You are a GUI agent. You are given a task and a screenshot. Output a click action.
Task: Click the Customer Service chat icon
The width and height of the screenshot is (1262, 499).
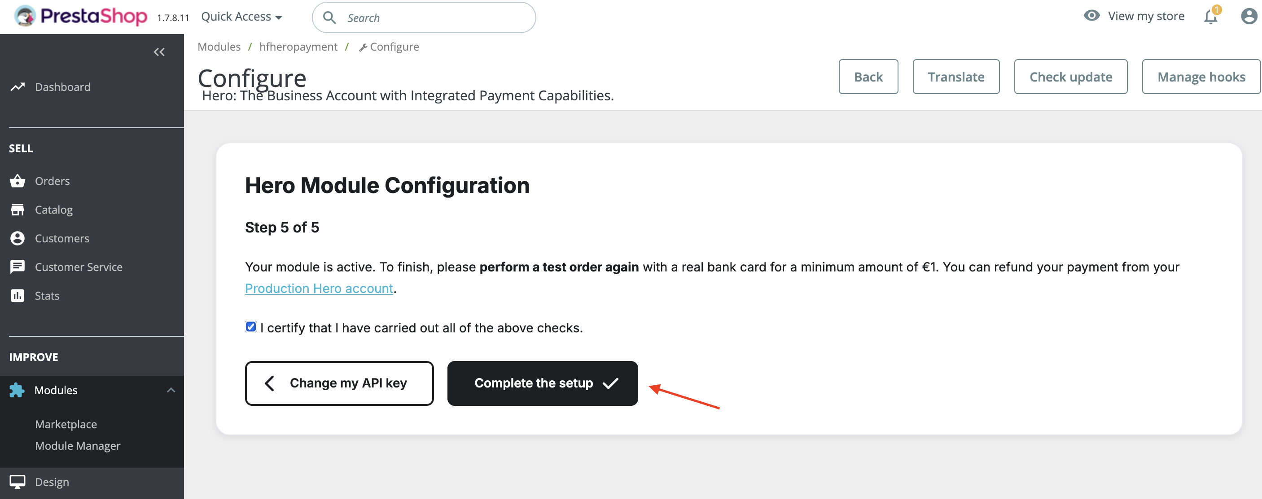coord(18,267)
